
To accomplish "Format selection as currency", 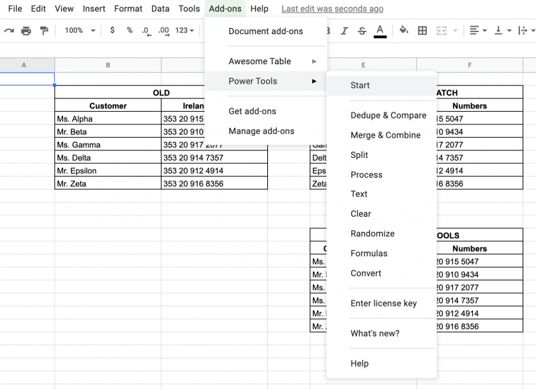I will (x=111, y=31).
